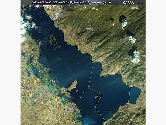This screenshot has height=125, width=166.
Task: Select the Elafos label on the map
Action: point(90,28)
